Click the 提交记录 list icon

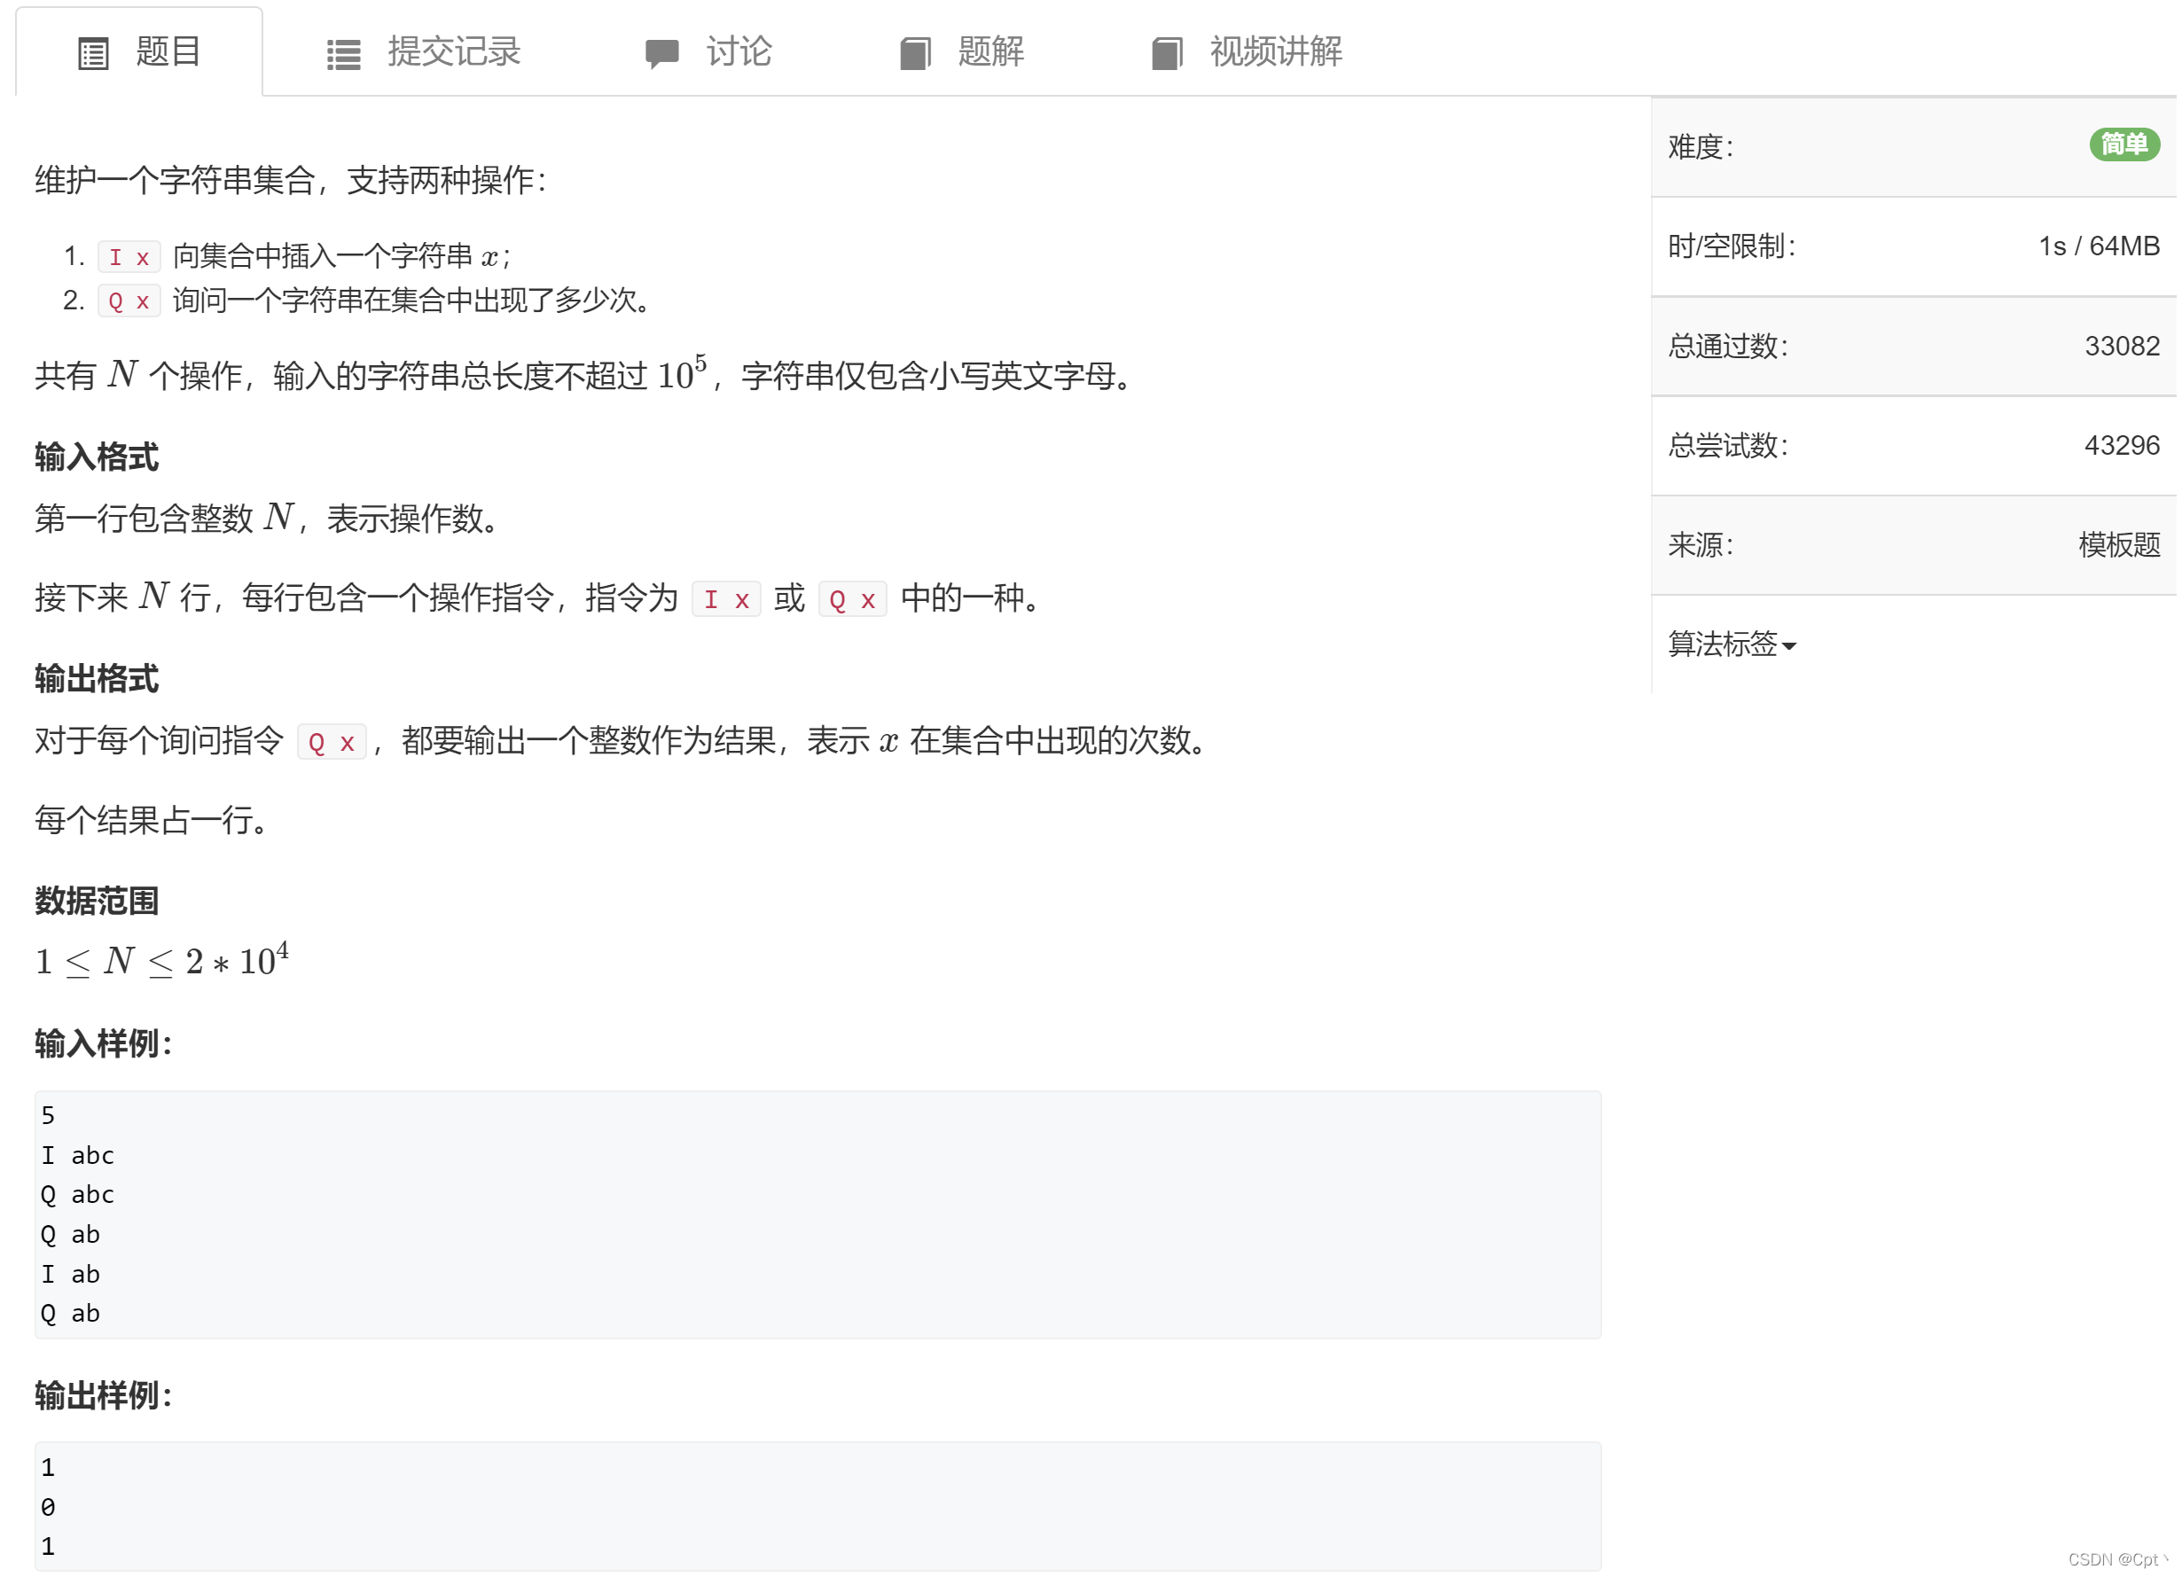[x=343, y=54]
